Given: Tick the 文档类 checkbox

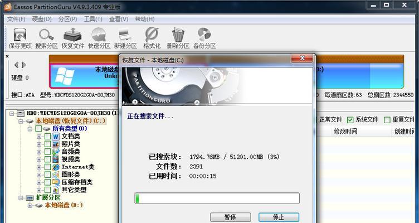Looking at the screenshot, I should point(47,137).
